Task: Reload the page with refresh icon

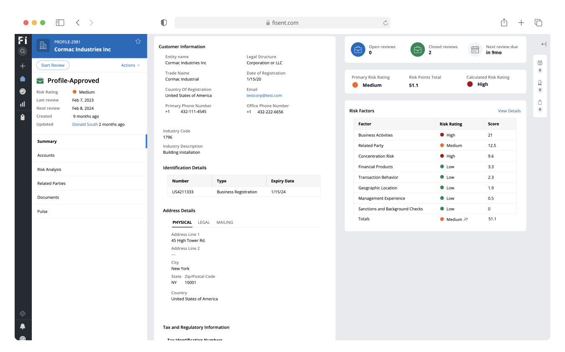Action: 385,23
